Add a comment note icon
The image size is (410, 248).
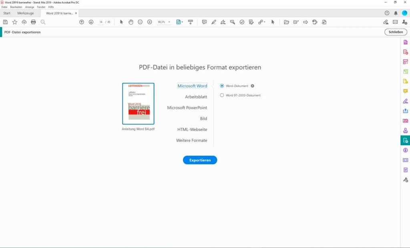point(204,22)
